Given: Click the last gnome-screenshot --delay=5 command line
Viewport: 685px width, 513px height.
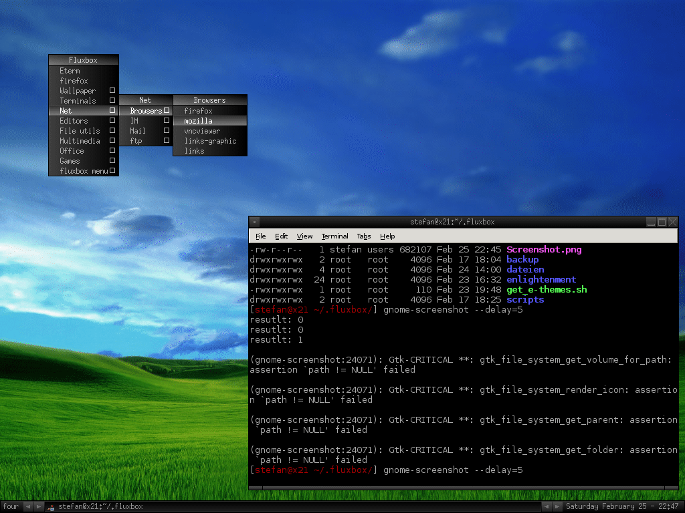Looking at the screenshot, I should click(453, 470).
